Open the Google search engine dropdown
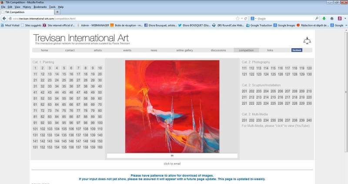The width and height of the screenshot is (348, 184). pyautogui.click(x=253, y=19)
